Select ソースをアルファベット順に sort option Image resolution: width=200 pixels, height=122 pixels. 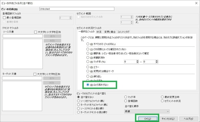(78, 101)
